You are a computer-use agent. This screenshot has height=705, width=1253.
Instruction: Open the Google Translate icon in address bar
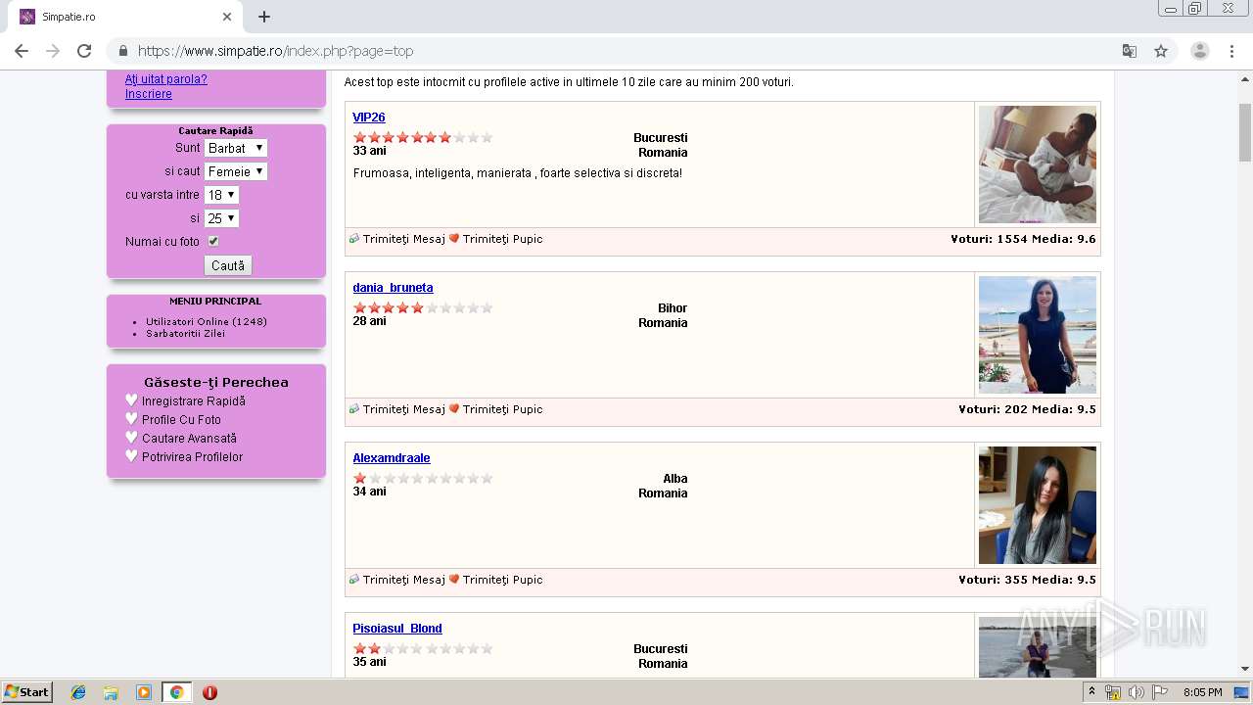tap(1130, 51)
